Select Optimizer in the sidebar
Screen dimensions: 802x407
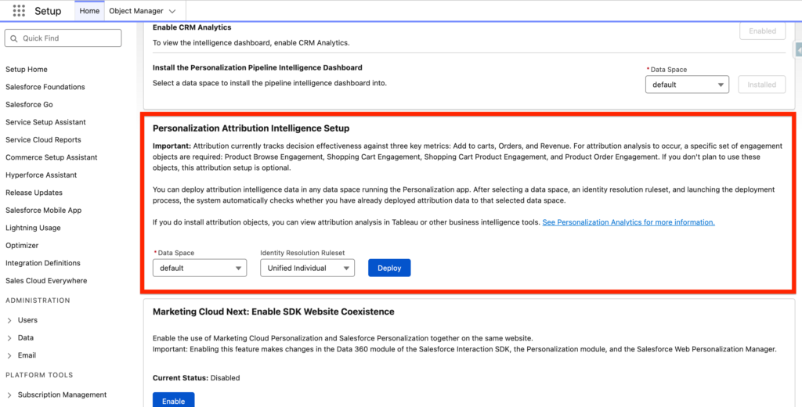[x=22, y=246]
